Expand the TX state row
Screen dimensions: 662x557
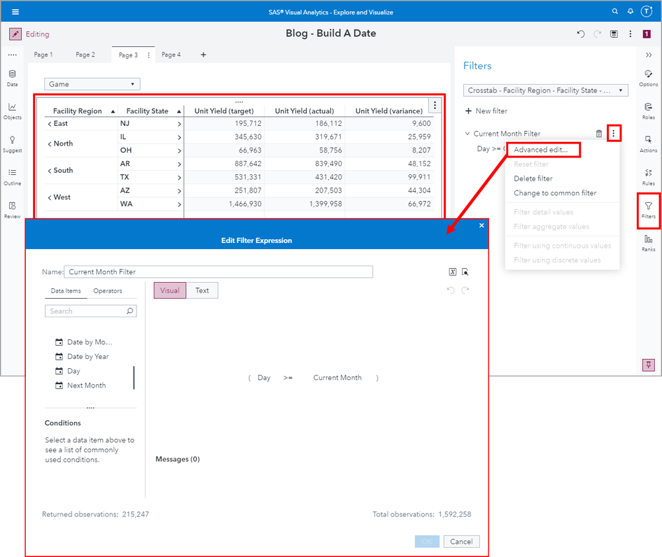click(x=179, y=177)
